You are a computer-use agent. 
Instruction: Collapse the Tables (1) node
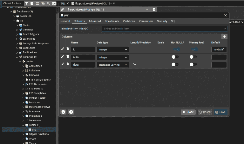[x=23, y=125]
